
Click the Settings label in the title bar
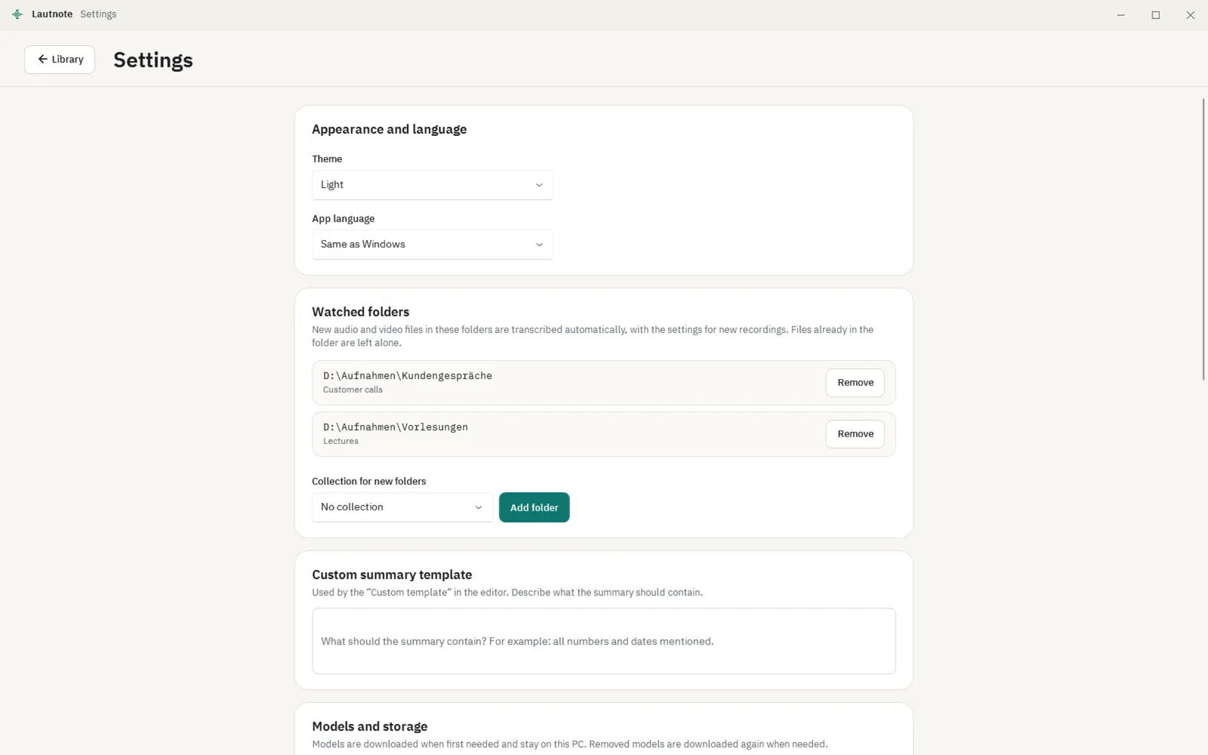pyautogui.click(x=99, y=14)
